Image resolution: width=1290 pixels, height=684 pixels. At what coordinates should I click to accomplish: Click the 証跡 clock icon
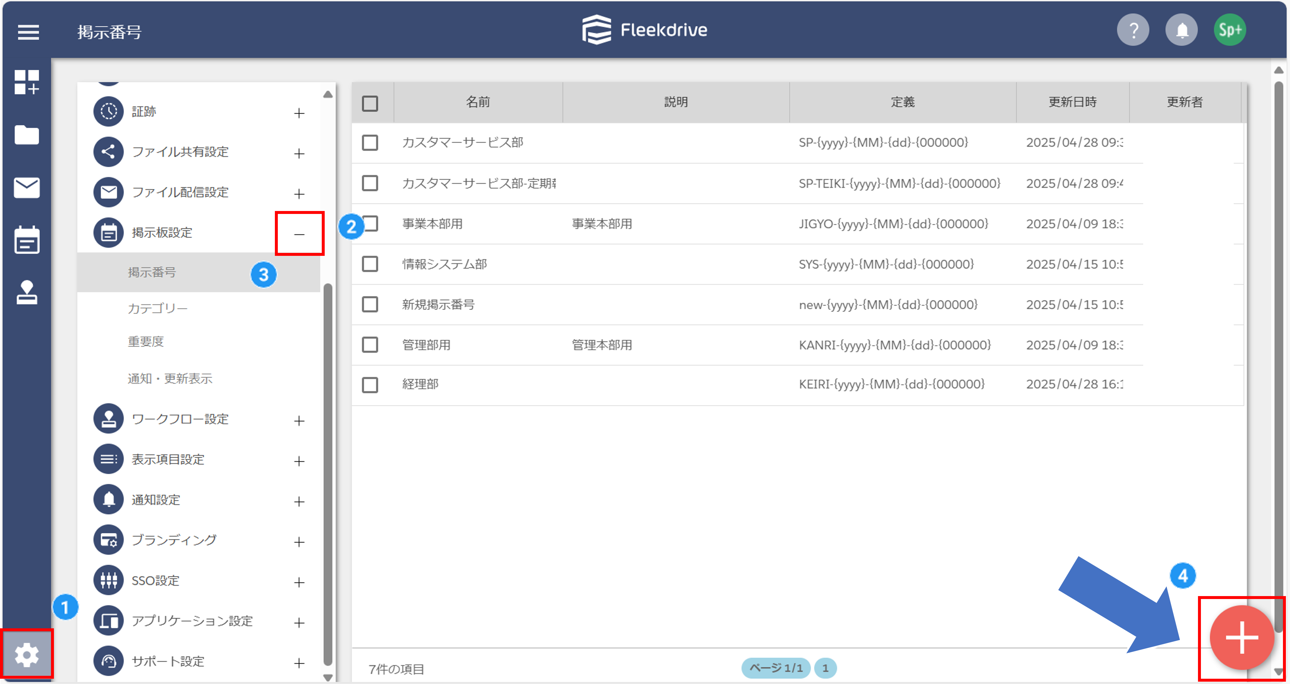109,111
